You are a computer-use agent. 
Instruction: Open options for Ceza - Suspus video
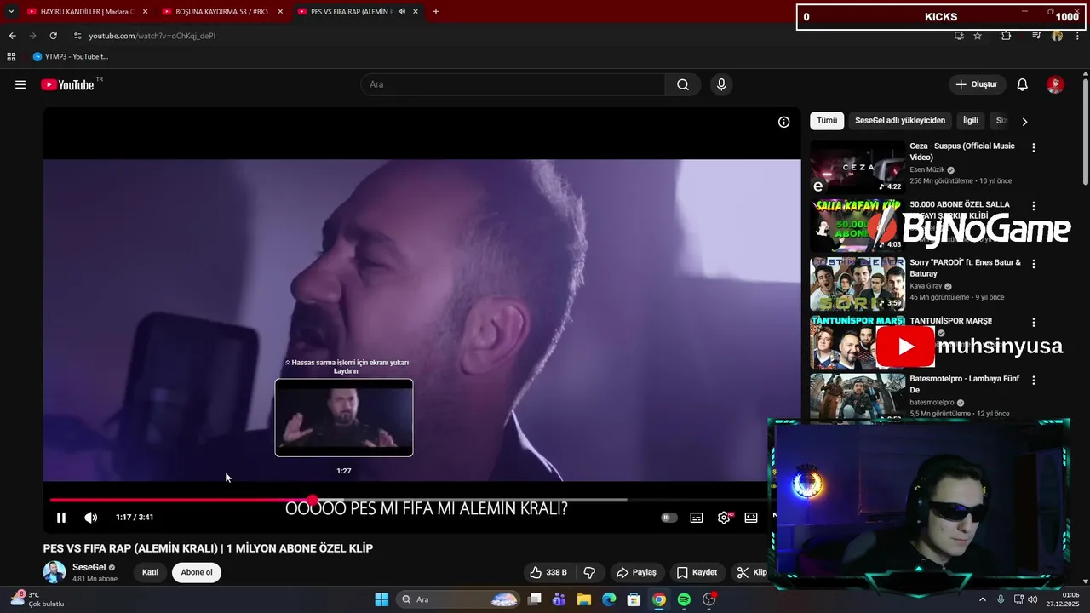1034,147
